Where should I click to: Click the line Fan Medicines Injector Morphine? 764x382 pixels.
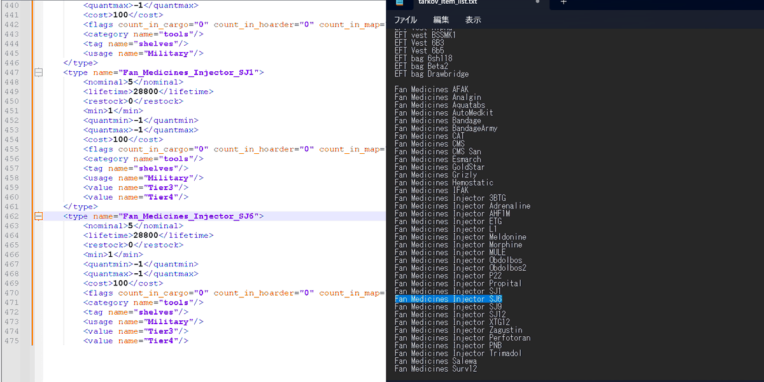(x=458, y=245)
